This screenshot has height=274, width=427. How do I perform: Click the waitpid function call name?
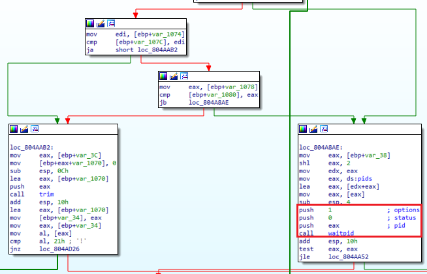[341, 233]
